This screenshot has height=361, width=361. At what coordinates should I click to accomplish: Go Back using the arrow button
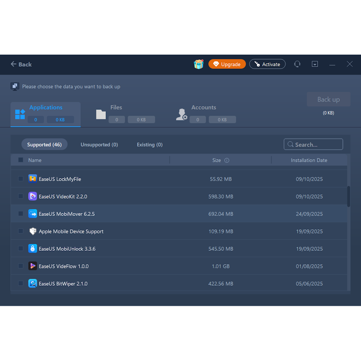click(x=21, y=64)
